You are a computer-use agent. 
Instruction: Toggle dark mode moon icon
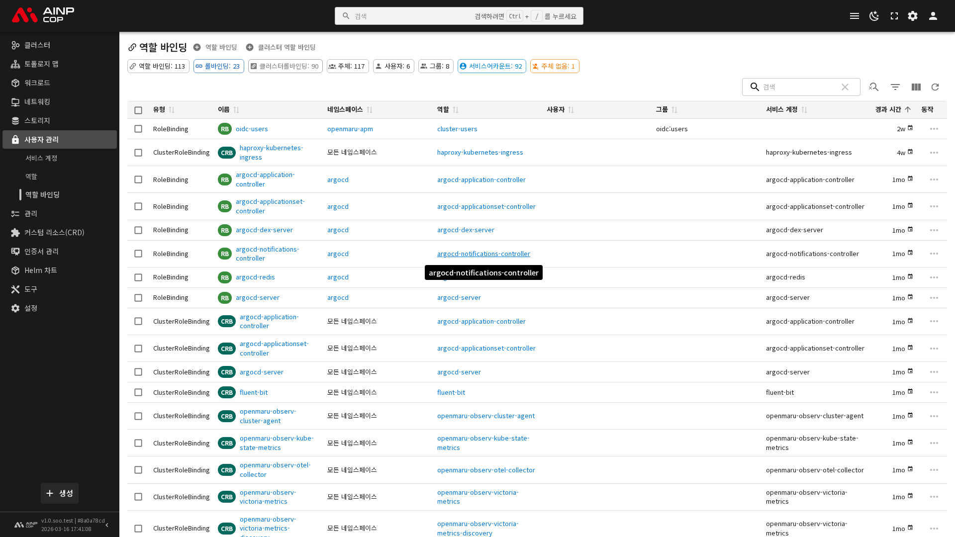(874, 16)
